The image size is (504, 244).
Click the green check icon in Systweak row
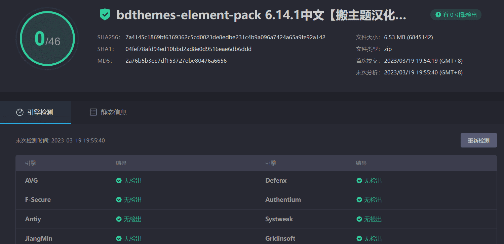point(359,219)
